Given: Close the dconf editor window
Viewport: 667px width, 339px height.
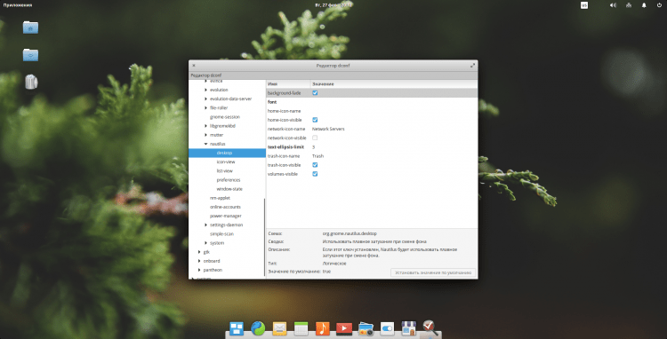Looking at the screenshot, I should coord(194,66).
